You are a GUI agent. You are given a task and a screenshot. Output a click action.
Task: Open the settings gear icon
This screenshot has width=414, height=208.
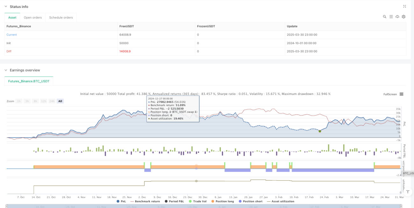coord(403,17)
